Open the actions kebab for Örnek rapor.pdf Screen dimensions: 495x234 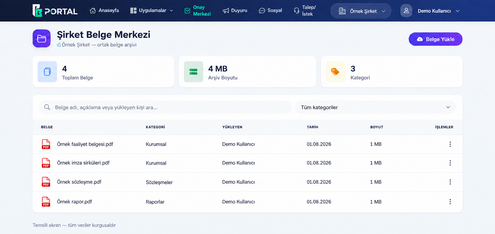[450, 202]
